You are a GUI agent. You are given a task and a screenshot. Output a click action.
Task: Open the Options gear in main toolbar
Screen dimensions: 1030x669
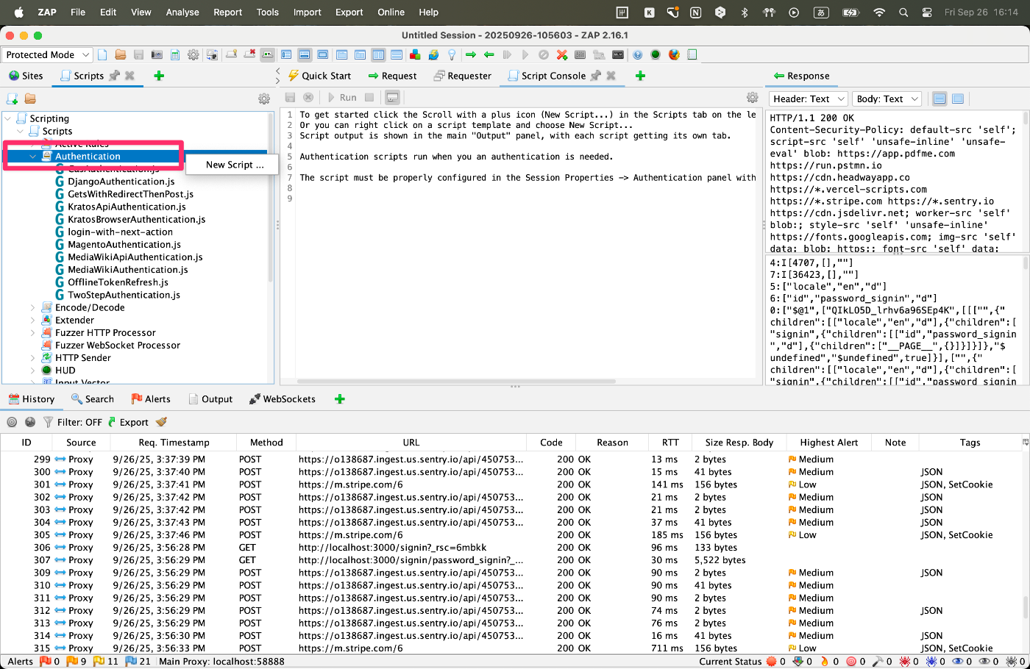pos(193,55)
